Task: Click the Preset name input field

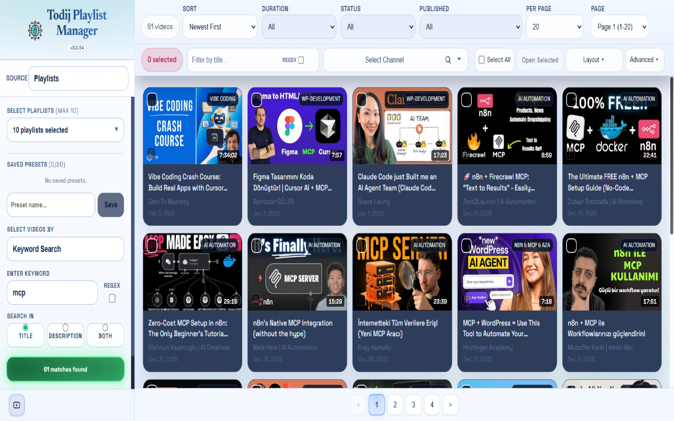Action: pyautogui.click(x=51, y=205)
